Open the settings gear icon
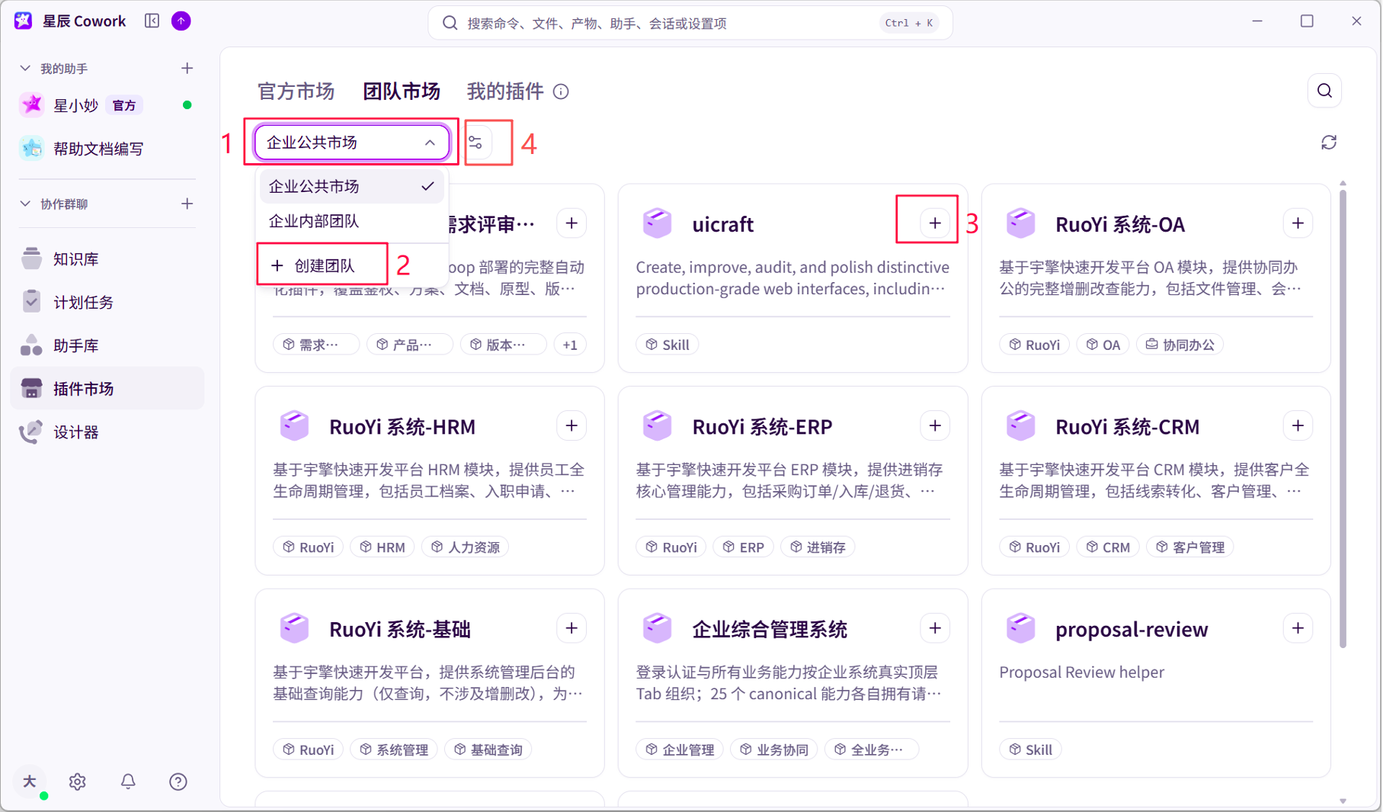This screenshot has width=1383, height=812. coord(77,782)
